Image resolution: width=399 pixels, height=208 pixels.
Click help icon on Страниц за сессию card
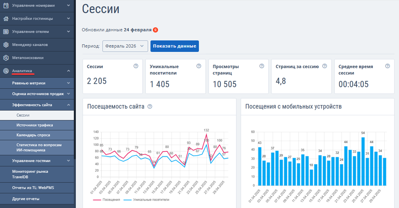click(324, 66)
